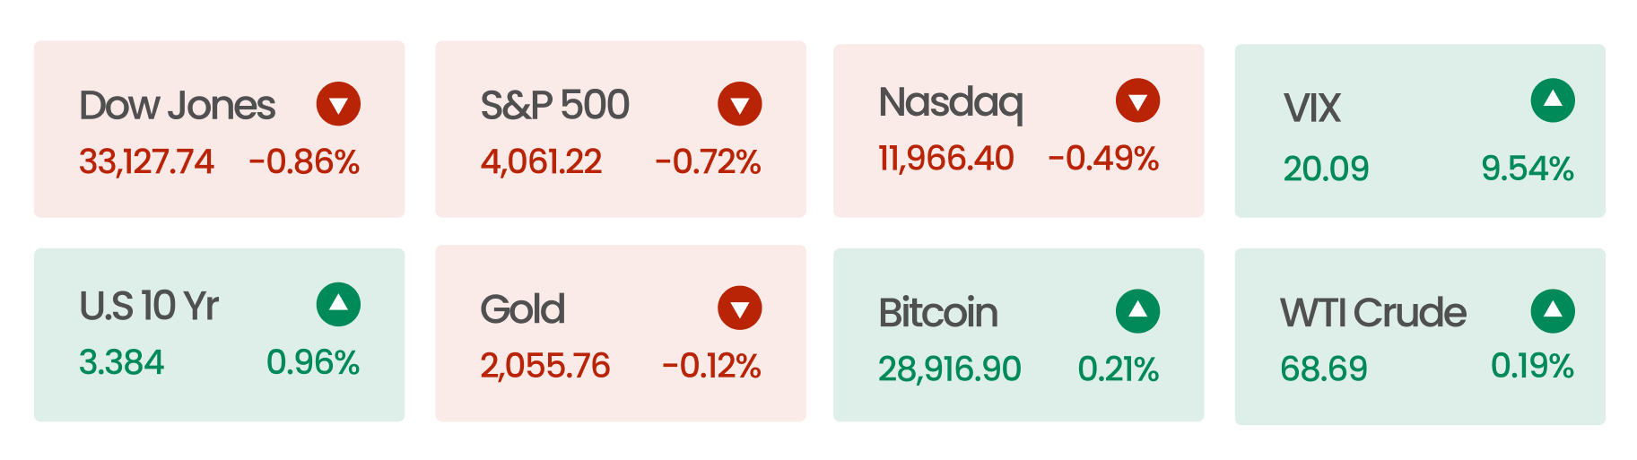Click the VIX change value 9.54%

[x=1527, y=169]
